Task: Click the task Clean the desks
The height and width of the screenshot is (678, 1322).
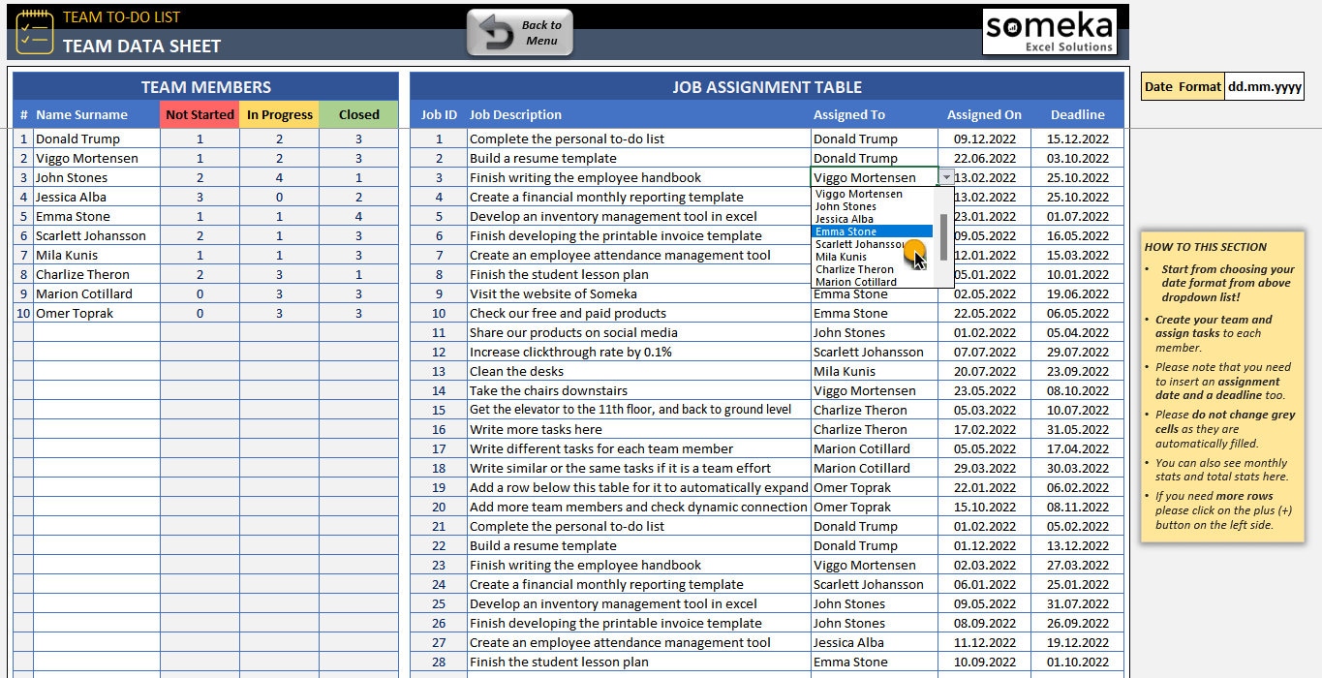Action: point(516,371)
